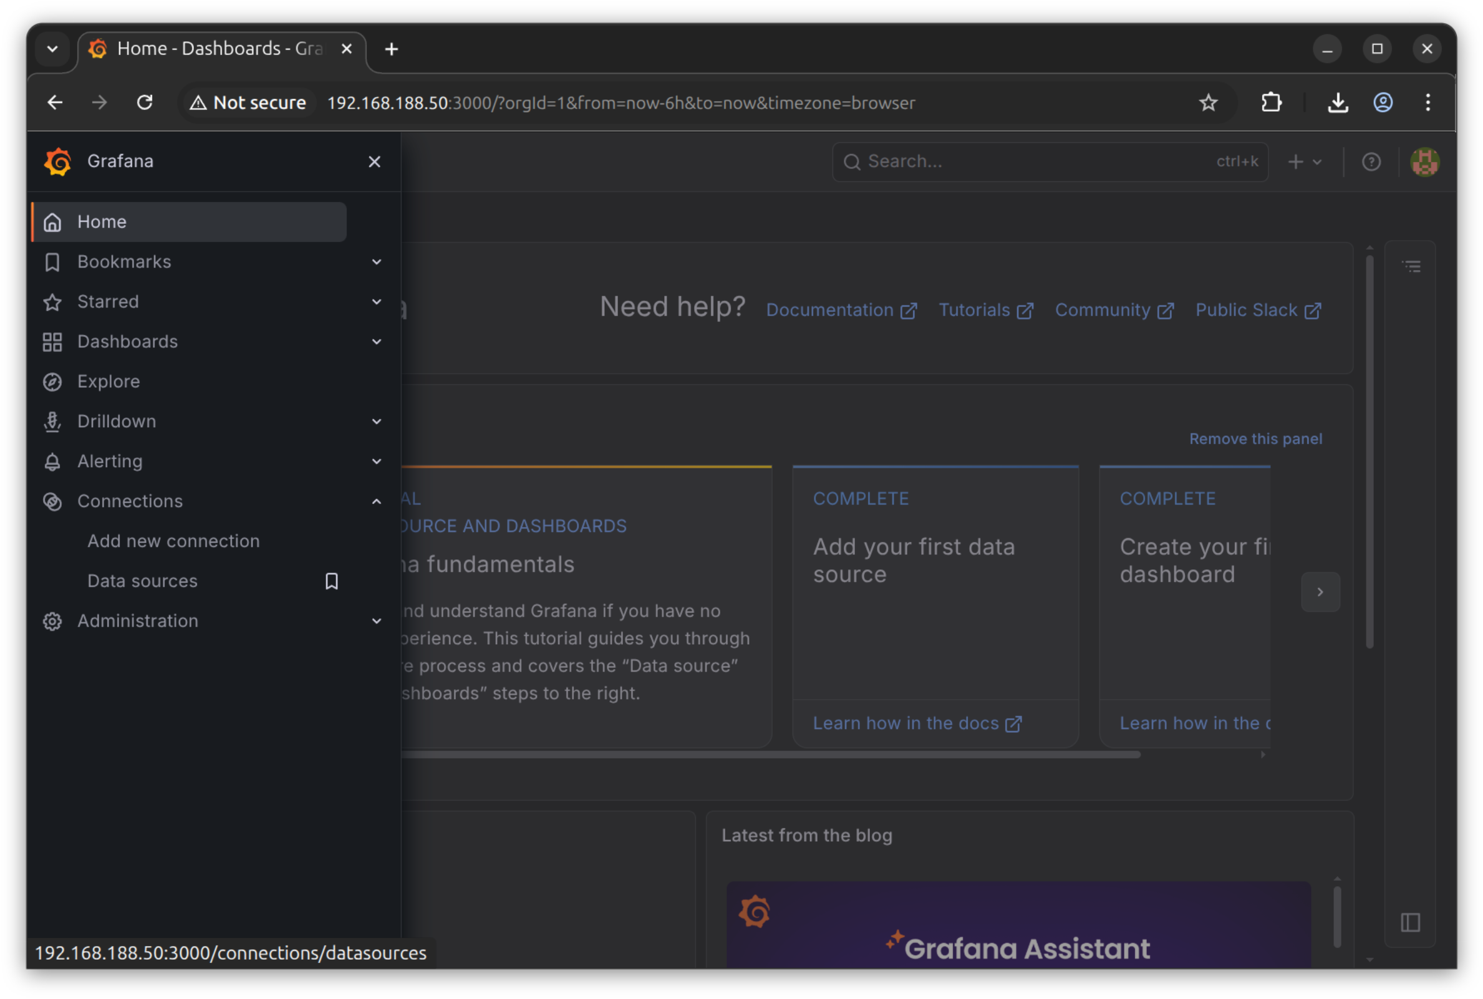
Task: Click the dashboard outline icon at top right
Action: point(1411,266)
